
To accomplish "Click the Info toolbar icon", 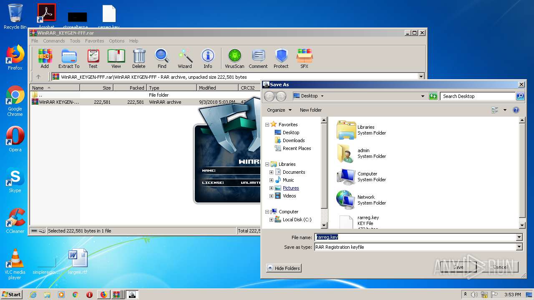I will [x=208, y=58].
